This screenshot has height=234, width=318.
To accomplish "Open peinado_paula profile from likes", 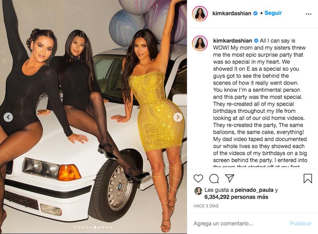I will (254, 190).
